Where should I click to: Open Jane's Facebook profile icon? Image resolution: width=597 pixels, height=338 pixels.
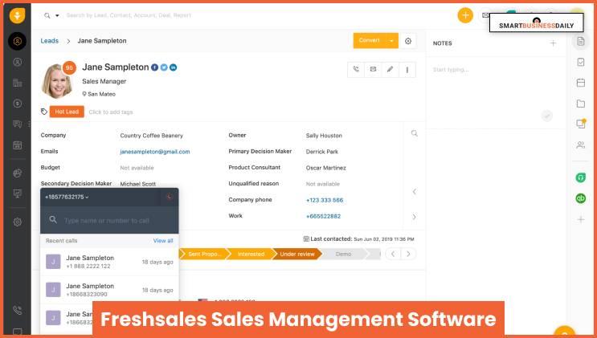point(154,67)
